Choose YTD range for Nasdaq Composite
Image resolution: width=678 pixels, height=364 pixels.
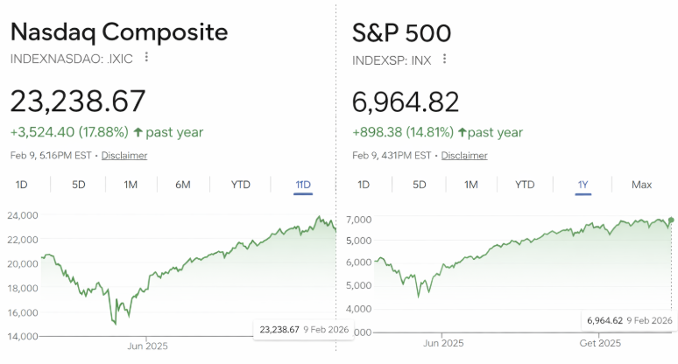tap(241, 185)
